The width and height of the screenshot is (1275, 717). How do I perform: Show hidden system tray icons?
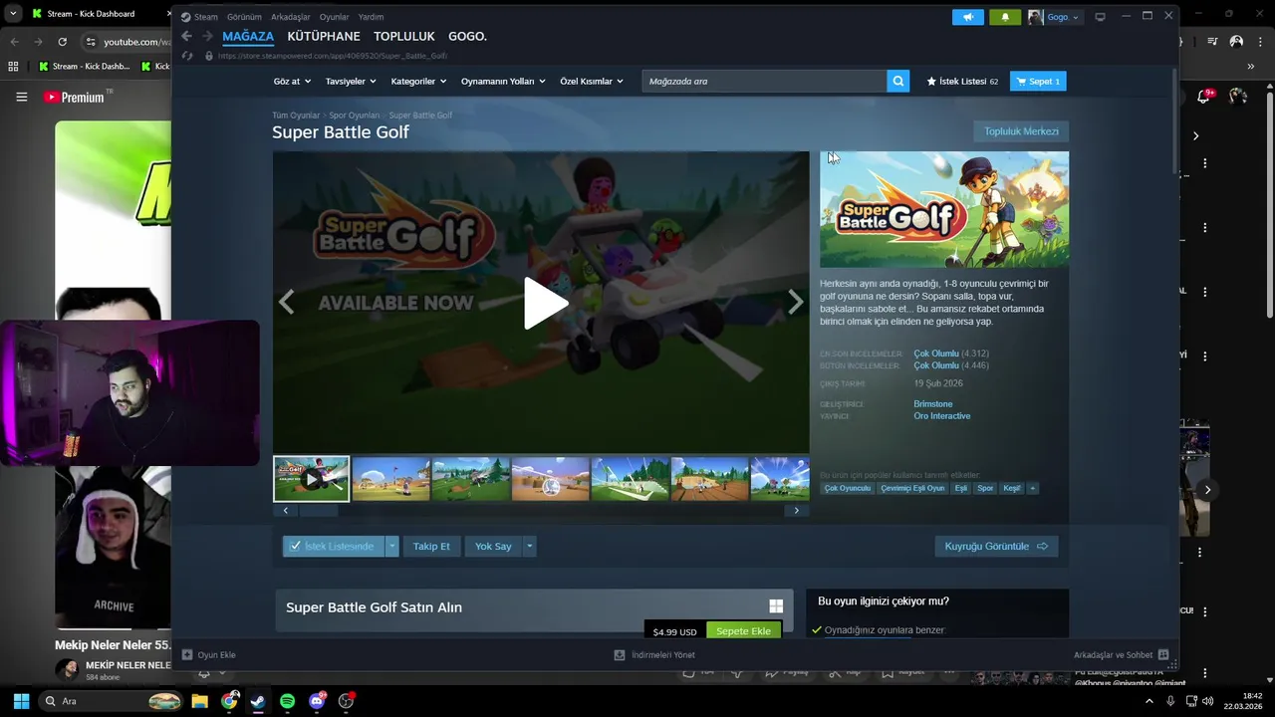pyautogui.click(x=1148, y=701)
